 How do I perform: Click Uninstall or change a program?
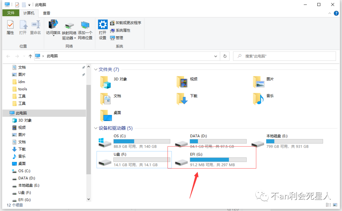coord(126,23)
